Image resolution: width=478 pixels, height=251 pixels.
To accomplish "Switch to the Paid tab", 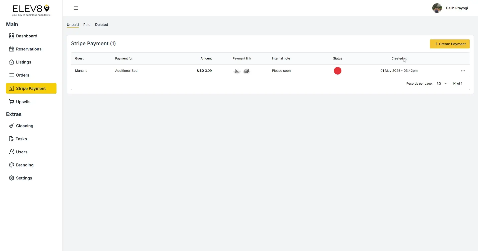I will click(x=87, y=25).
